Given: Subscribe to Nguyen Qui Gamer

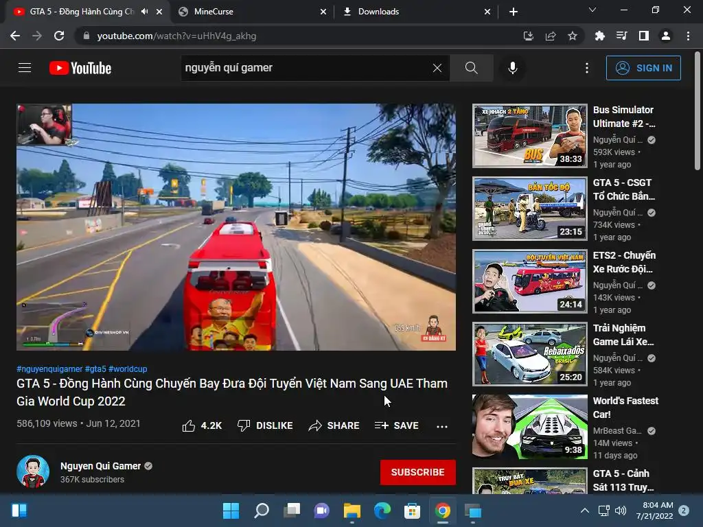Looking at the screenshot, I should (418, 472).
